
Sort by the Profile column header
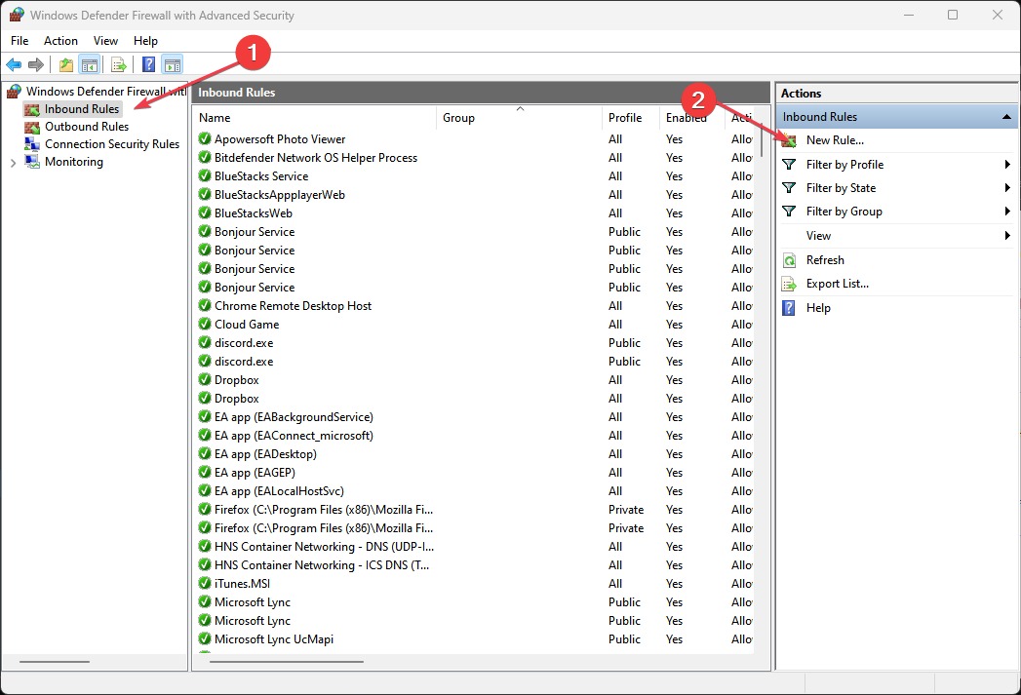click(631, 118)
